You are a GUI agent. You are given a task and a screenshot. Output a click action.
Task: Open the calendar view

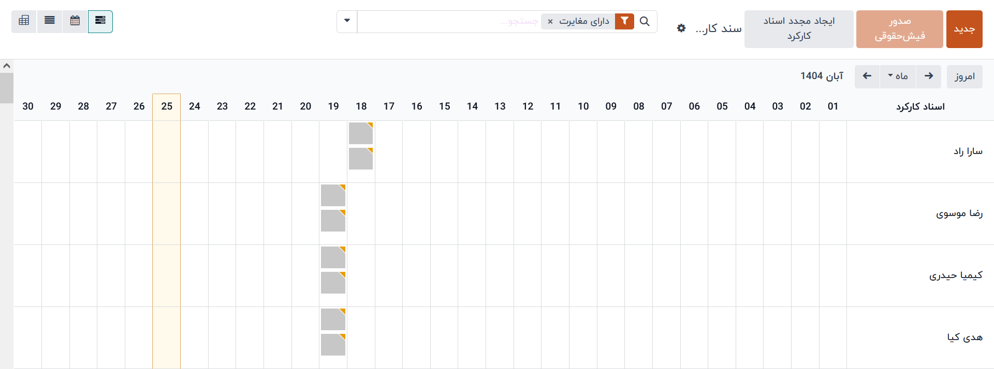tap(75, 21)
